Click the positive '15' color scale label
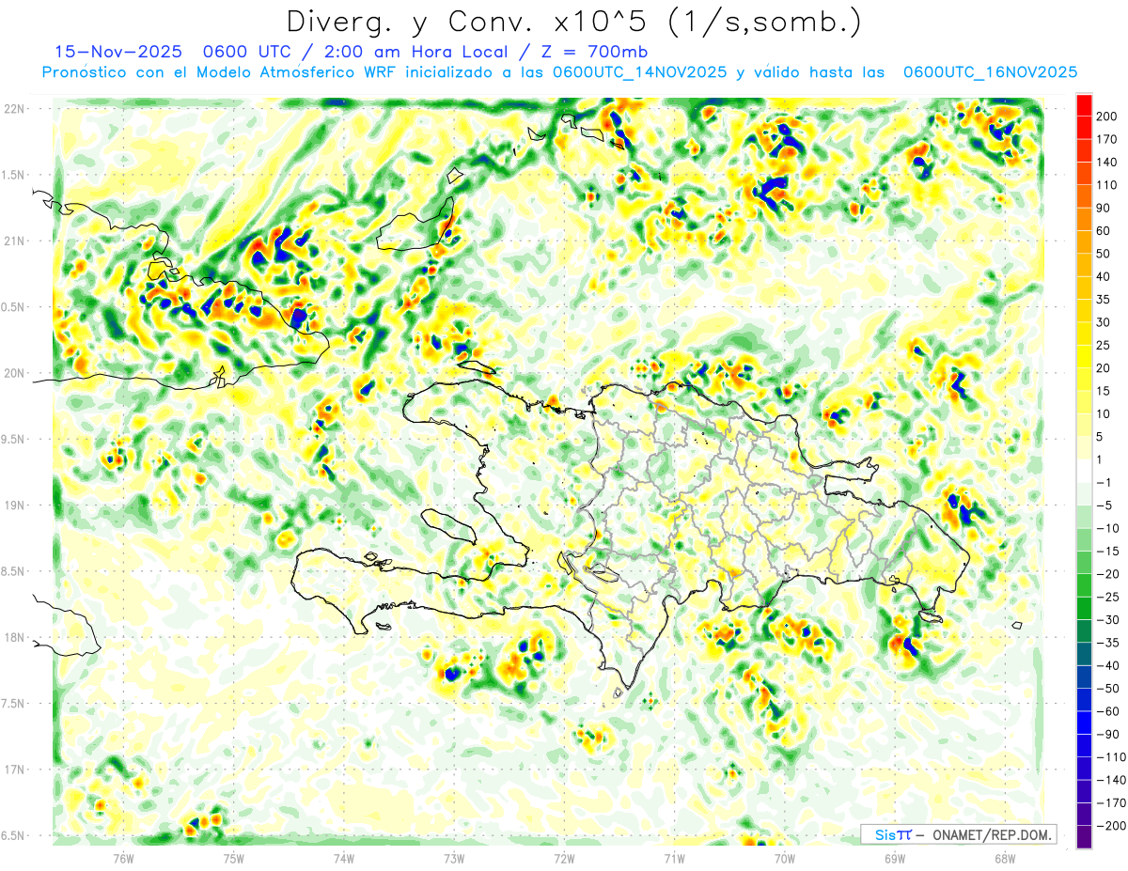 (x=1104, y=392)
